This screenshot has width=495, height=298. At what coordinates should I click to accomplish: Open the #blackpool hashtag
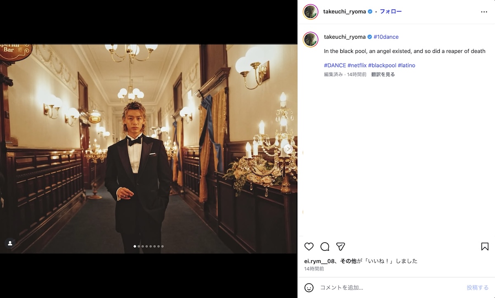point(382,65)
